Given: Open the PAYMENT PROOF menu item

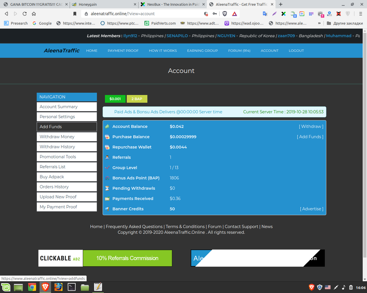Looking at the screenshot, I should (123, 51).
